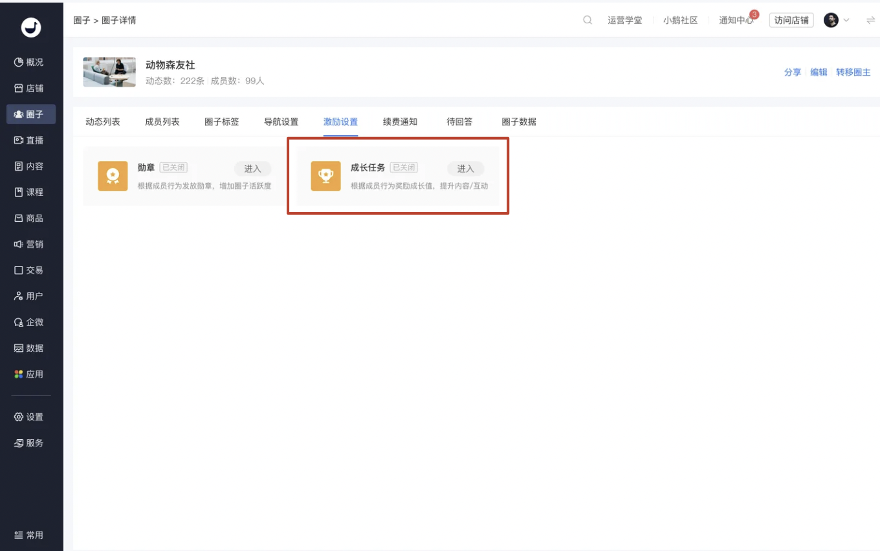Image resolution: width=880 pixels, height=551 pixels.
Task: Select 圈子 in the sidebar
Action: tap(31, 114)
